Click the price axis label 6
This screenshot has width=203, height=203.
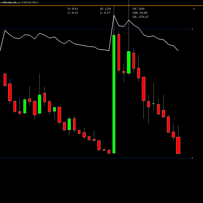[194, 9]
